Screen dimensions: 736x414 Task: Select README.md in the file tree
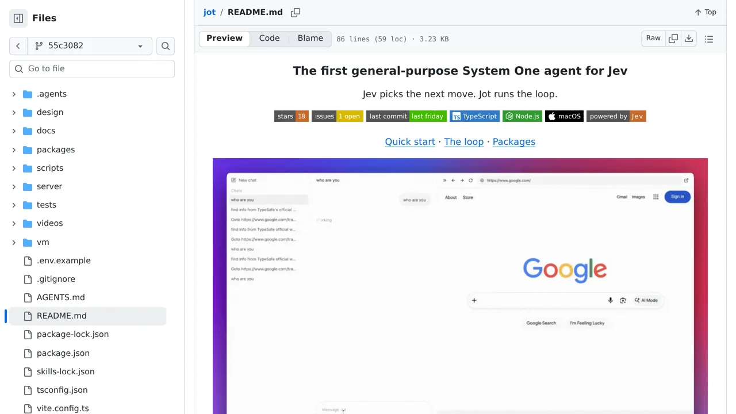click(87, 316)
